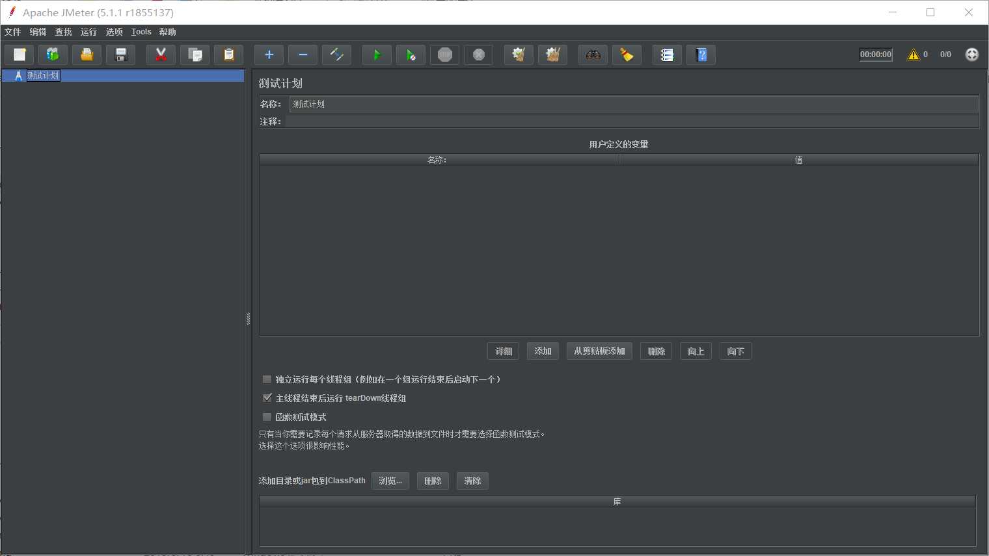The width and height of the screenshot is (989, 556).
Task: Clear all results with the double broom icon
Action: point(552,55)
